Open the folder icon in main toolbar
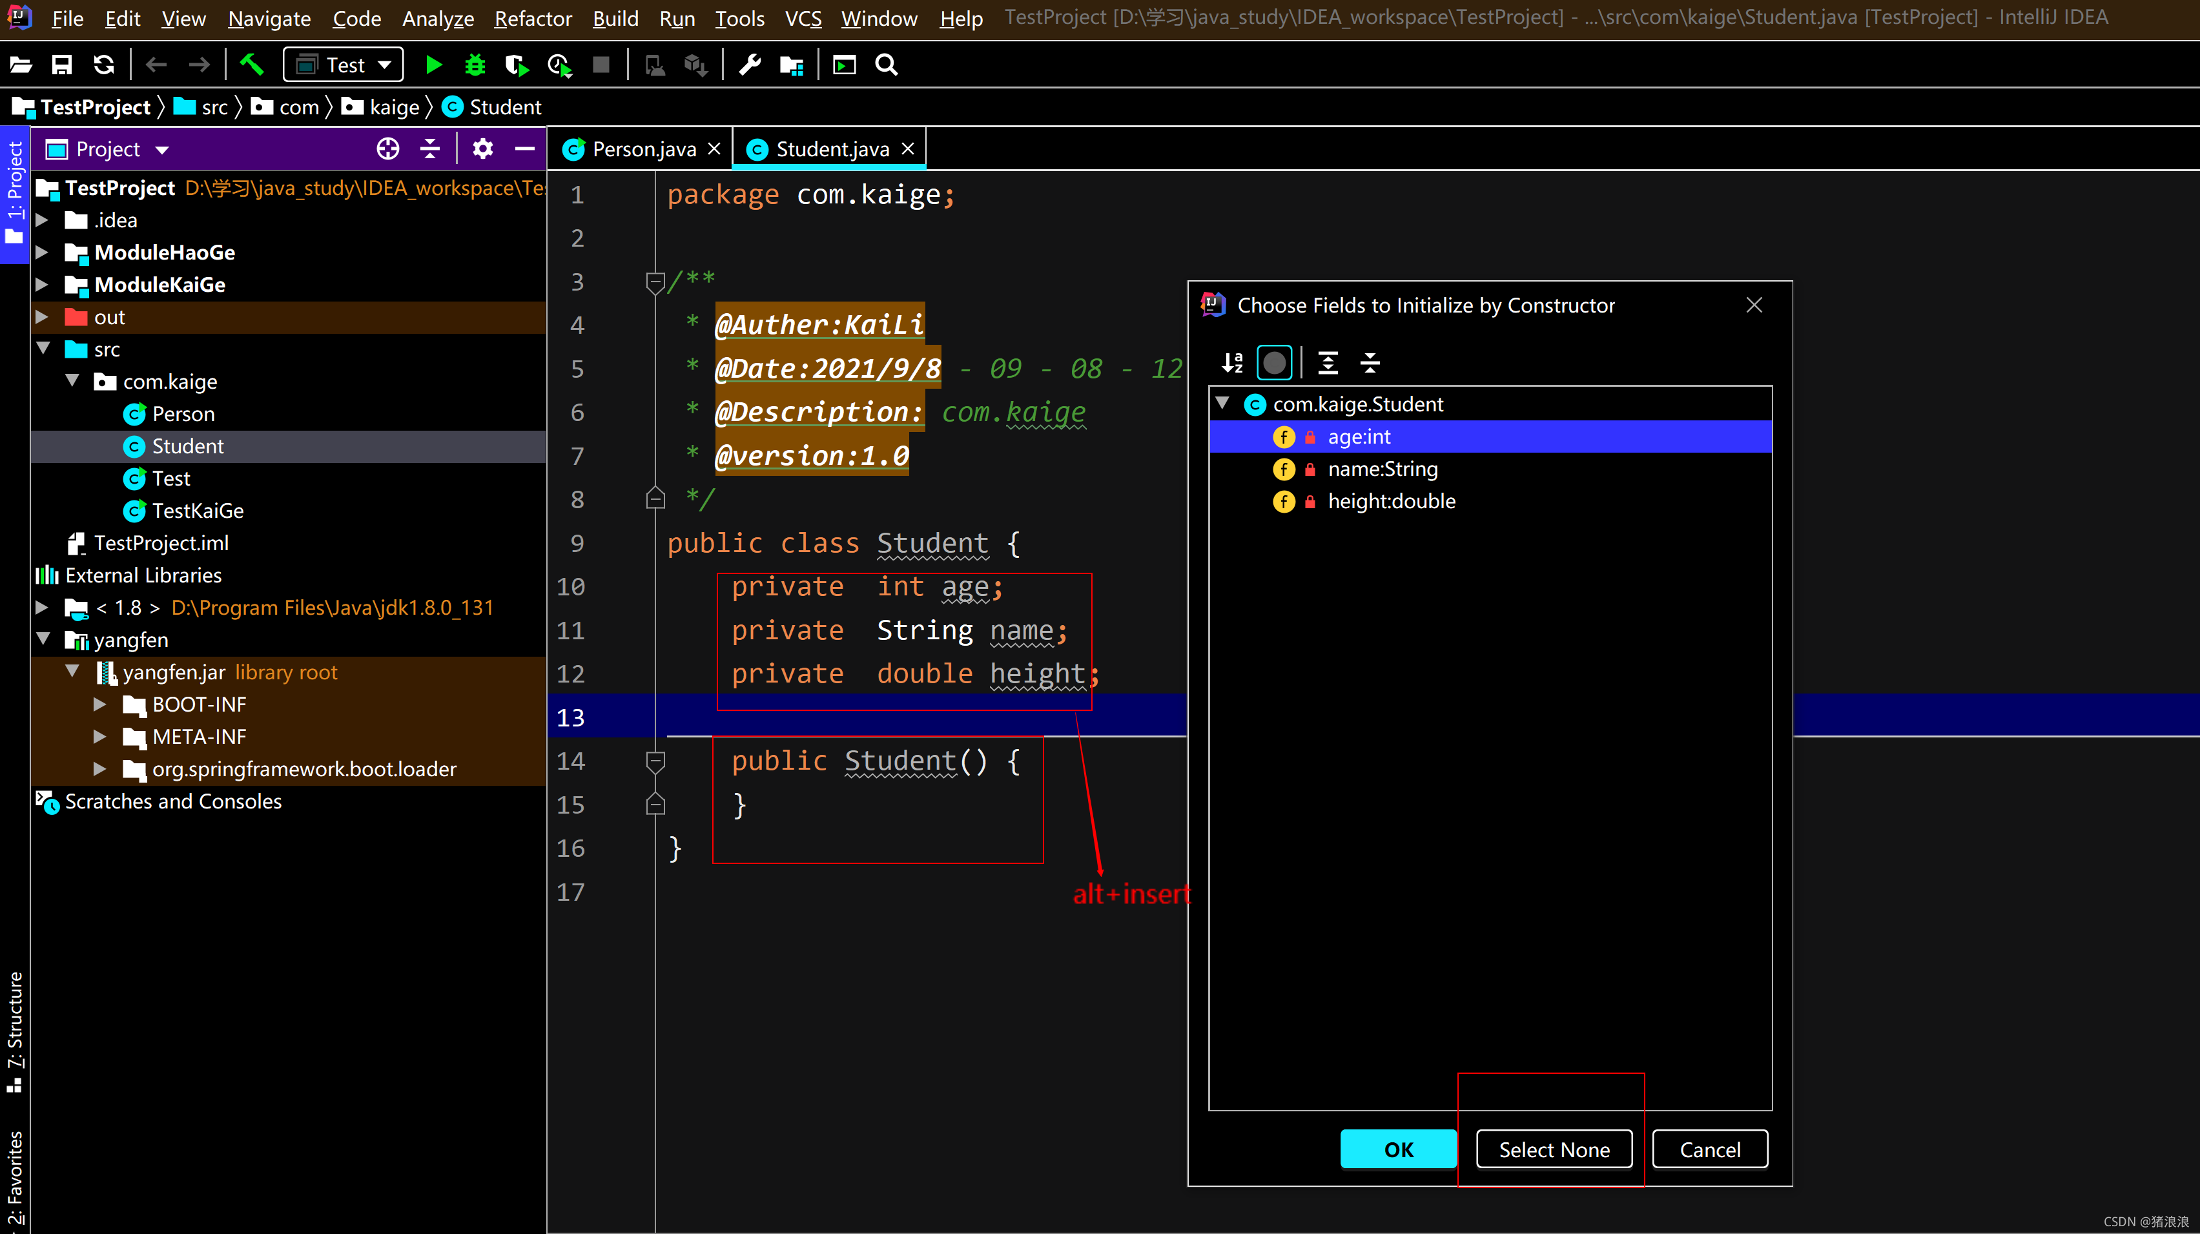 (21, 65)
